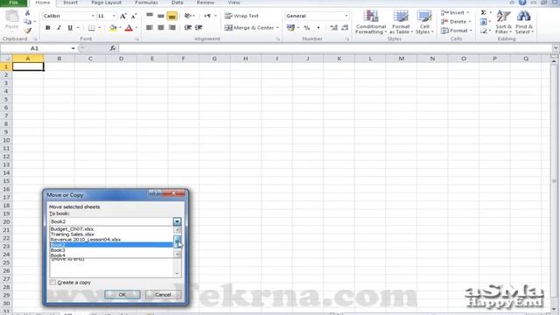Click the Cut scissors icon
The width and height of the screenshot is (560, 315).
pos(27,13)
